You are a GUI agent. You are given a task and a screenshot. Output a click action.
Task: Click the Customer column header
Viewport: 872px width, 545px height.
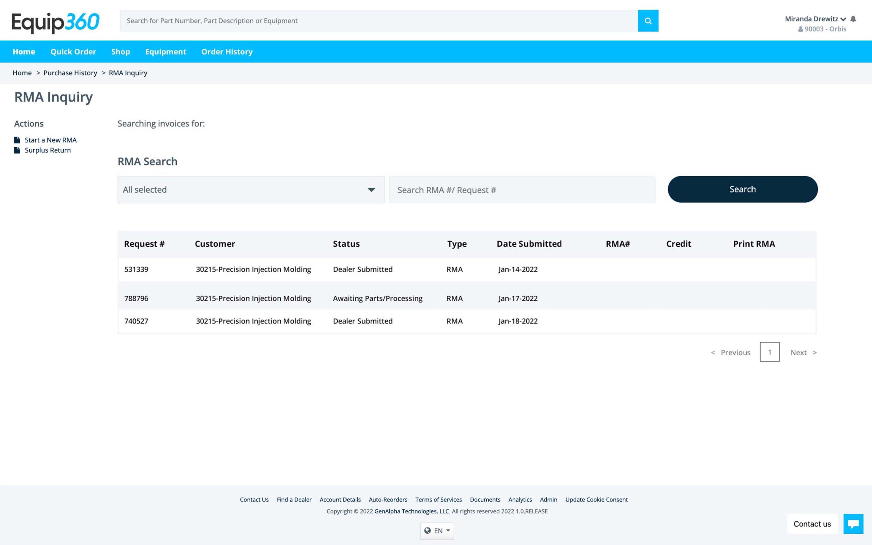[215, 244]
